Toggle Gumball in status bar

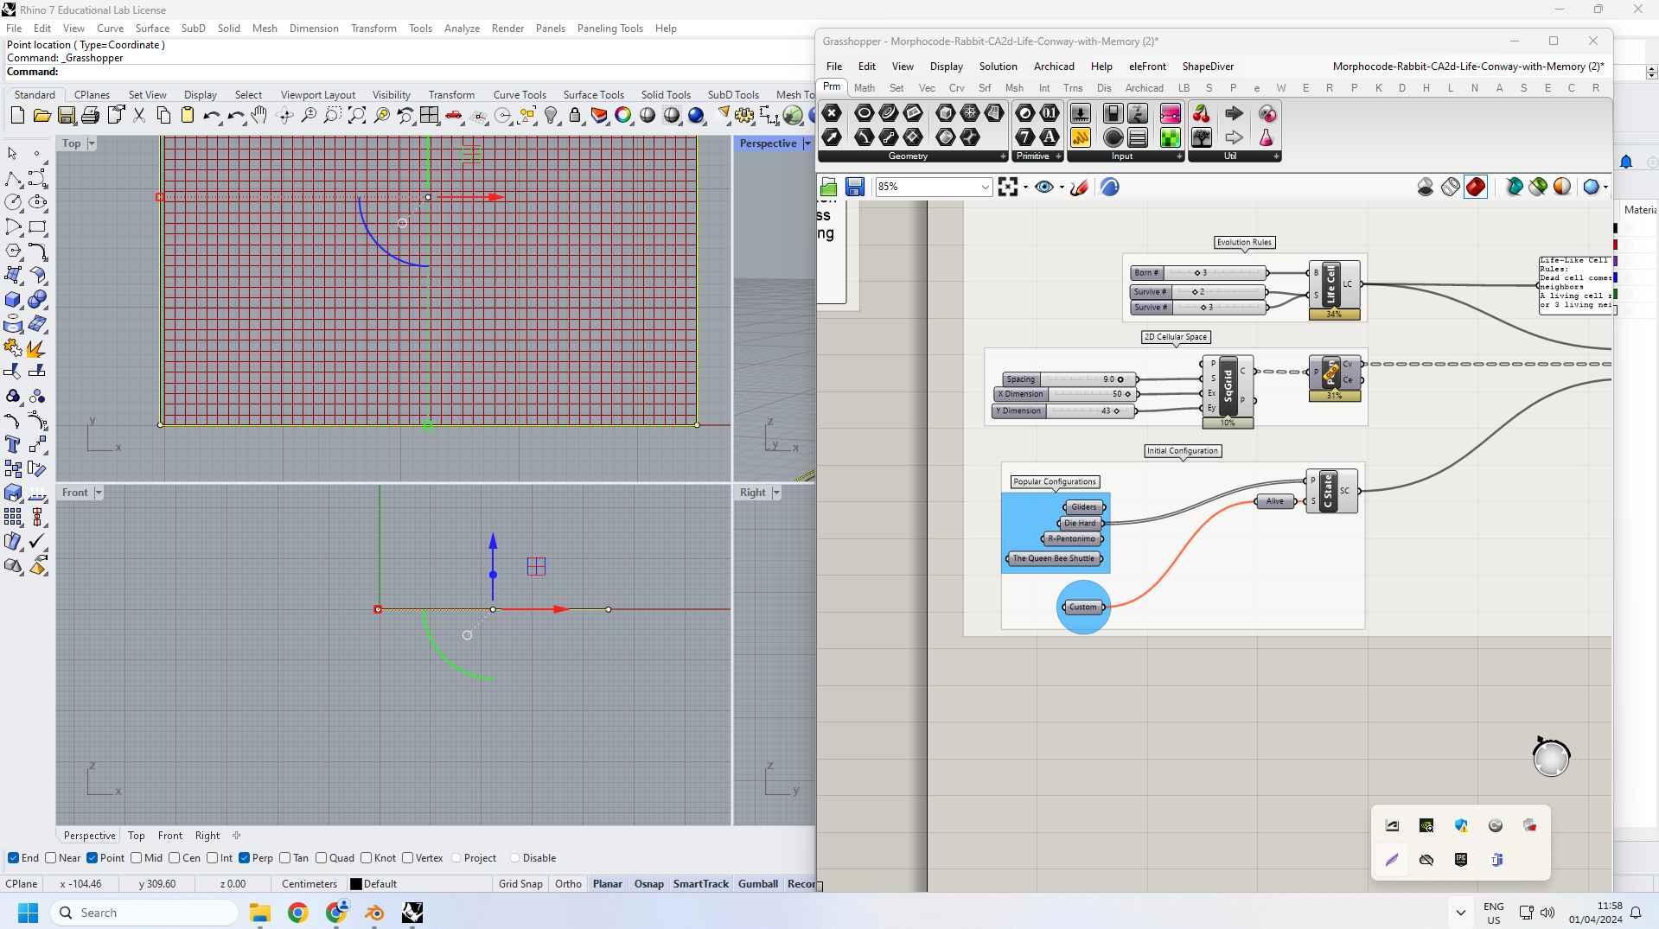click(x=758, y=884)
